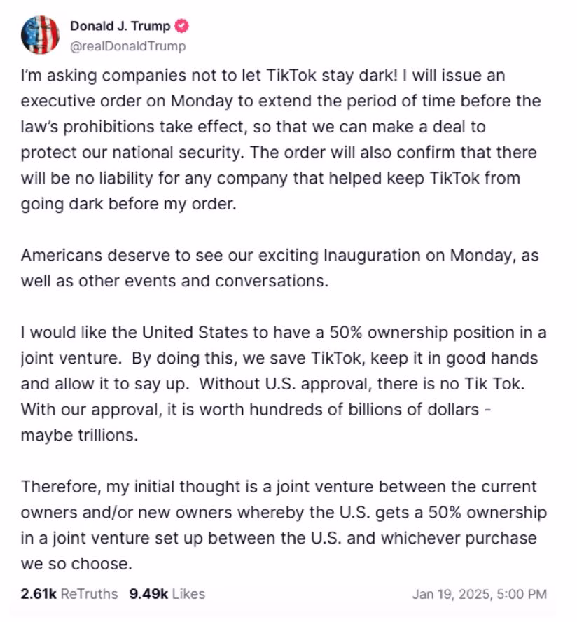577x622 pixels.
Task: Open the 2.61k ReTruths list
Action: coord(69,594)
